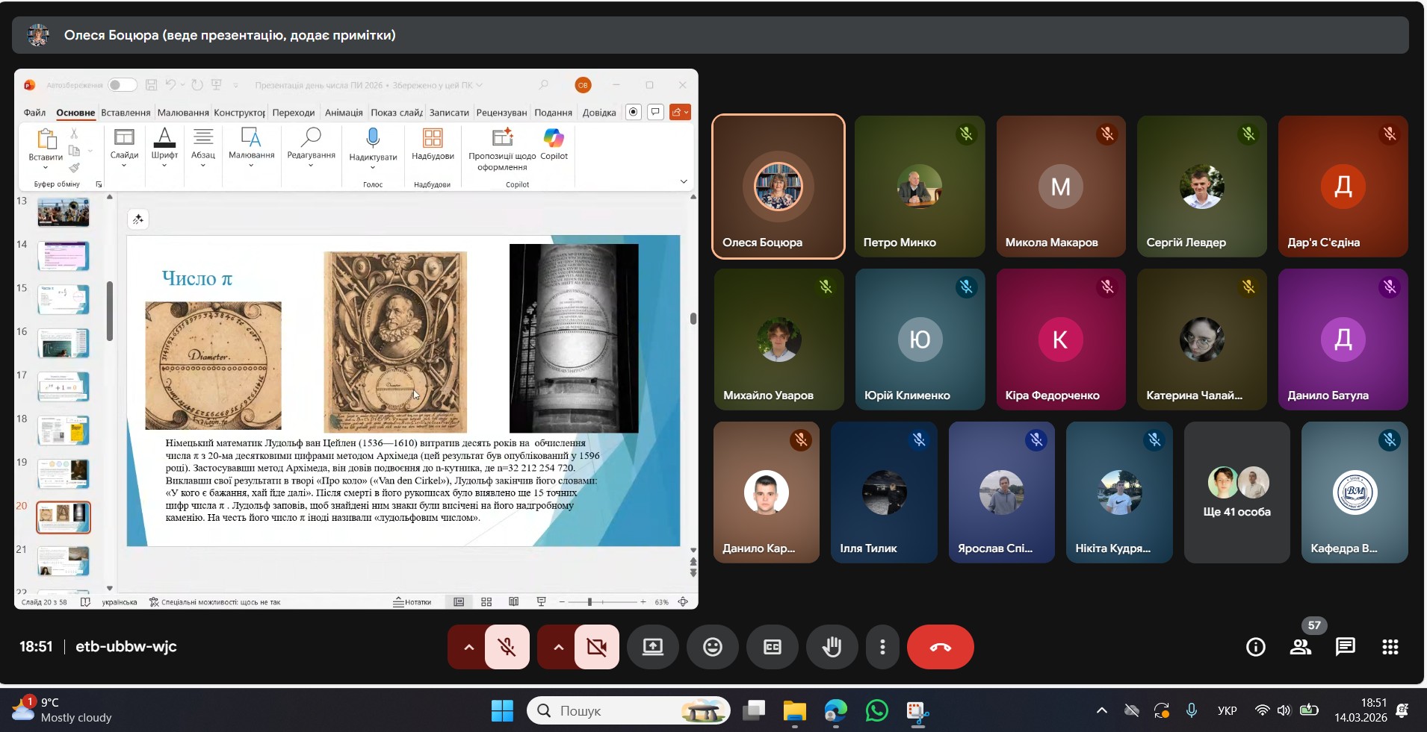Screen dimensions: 1427x732
Task: Select Олеся Боцюра's participant tile
Action: (778, 187)
